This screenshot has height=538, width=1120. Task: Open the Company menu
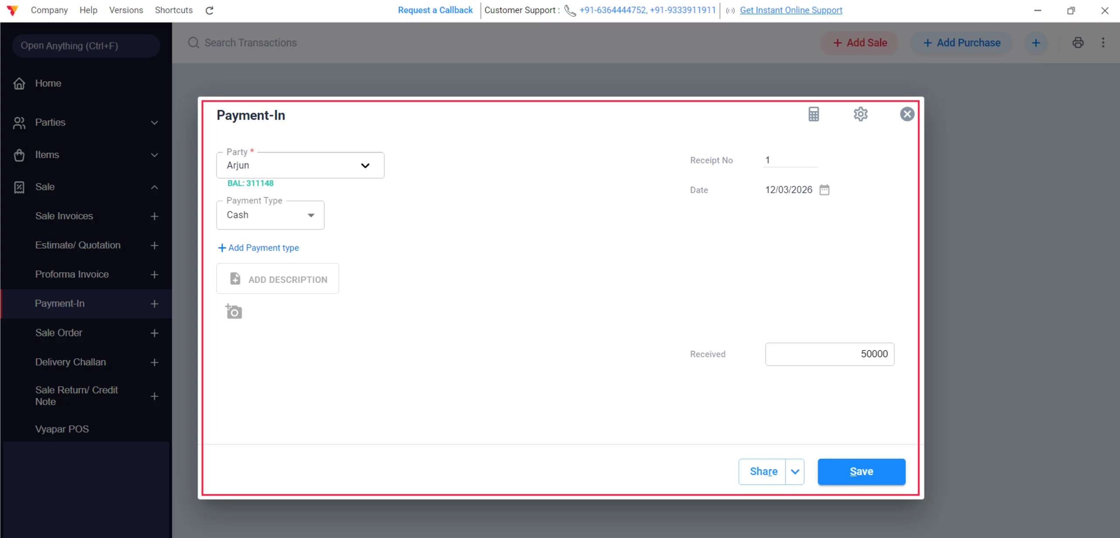(x=49, y=10)
